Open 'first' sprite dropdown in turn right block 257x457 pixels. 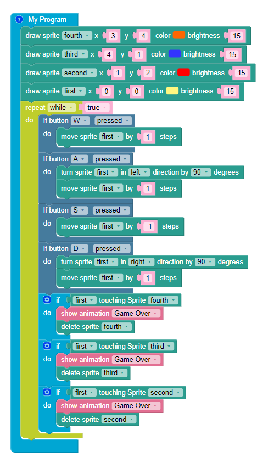tap(106, 261)
